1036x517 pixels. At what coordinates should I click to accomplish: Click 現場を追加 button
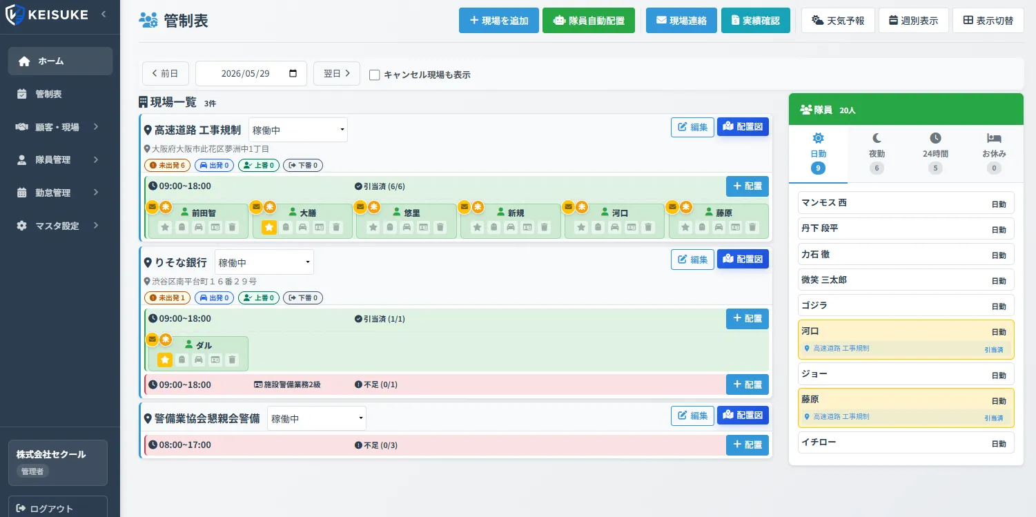click(498, 20)
